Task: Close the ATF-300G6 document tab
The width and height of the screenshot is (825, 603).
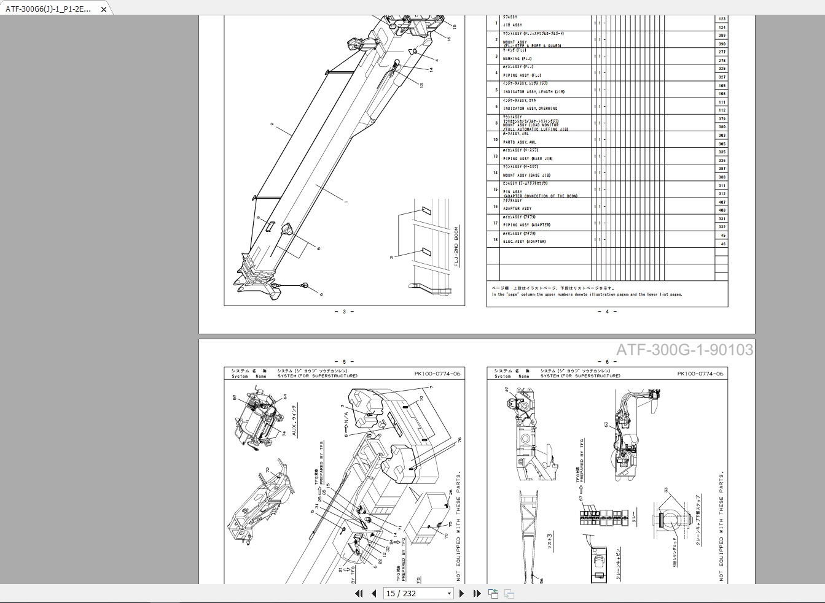Action: tap(103, 10)
